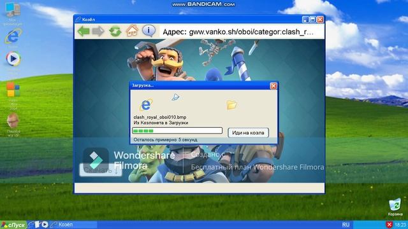408x229 pixels.
Task: Click the RU language indicator
Action: pos(346,225)
